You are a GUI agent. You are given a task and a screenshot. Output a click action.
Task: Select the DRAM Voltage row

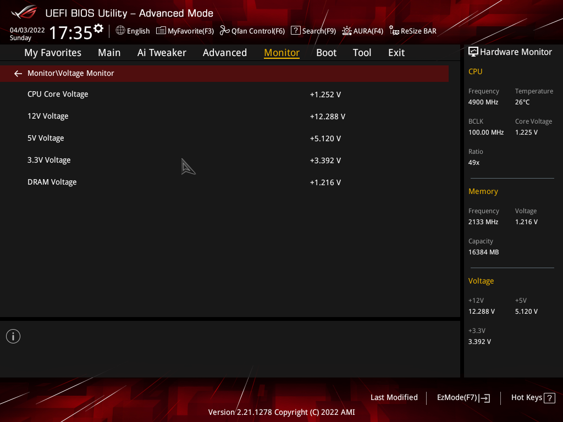[224, 182]
